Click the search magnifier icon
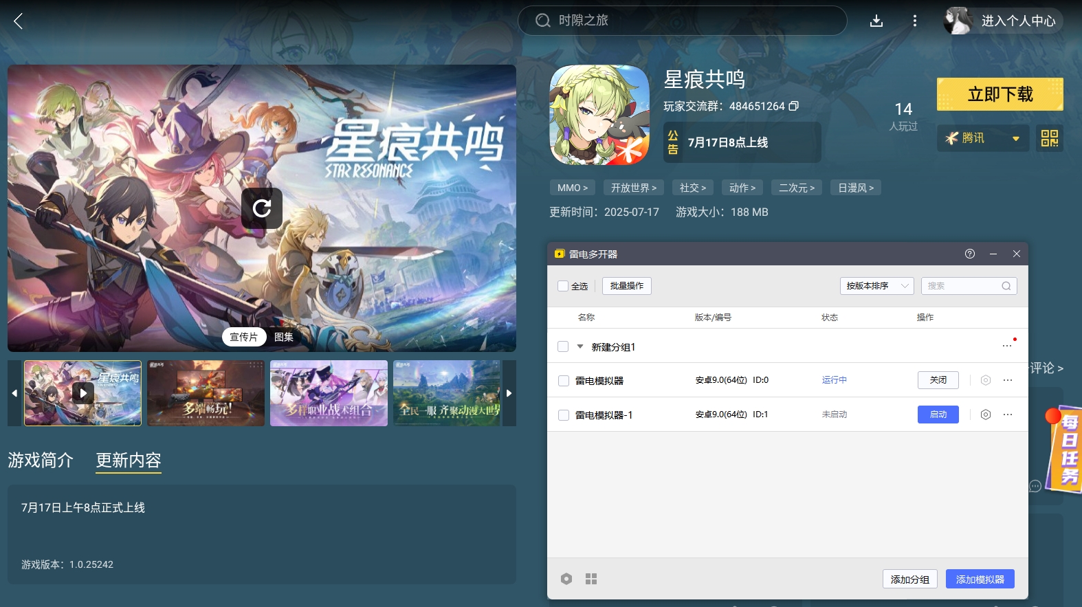Screen dimensions: 1082x607 point(543,21)
